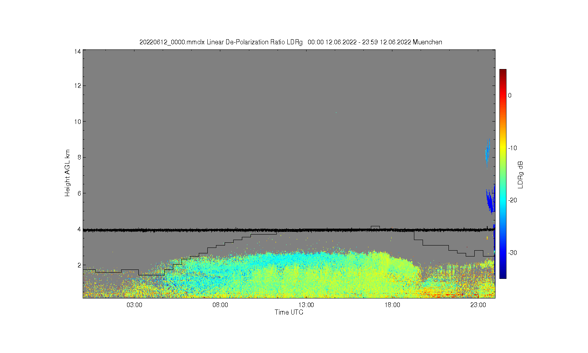Click the colorbar tick label -30
The height and width of the screenshot is (353, 588).
tap(512, 253)
